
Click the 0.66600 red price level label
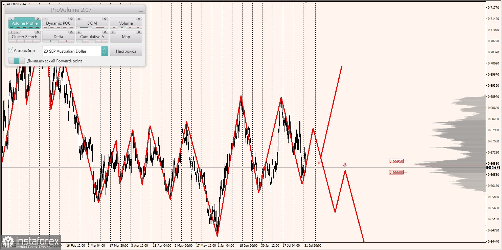point(396,172)
